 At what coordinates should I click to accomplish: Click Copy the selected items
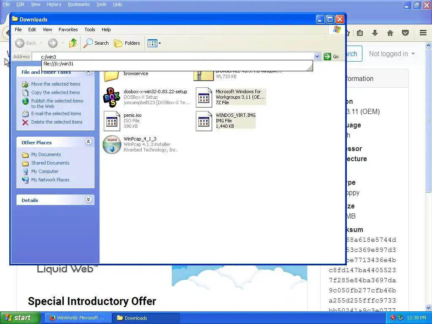click(55, 92)
